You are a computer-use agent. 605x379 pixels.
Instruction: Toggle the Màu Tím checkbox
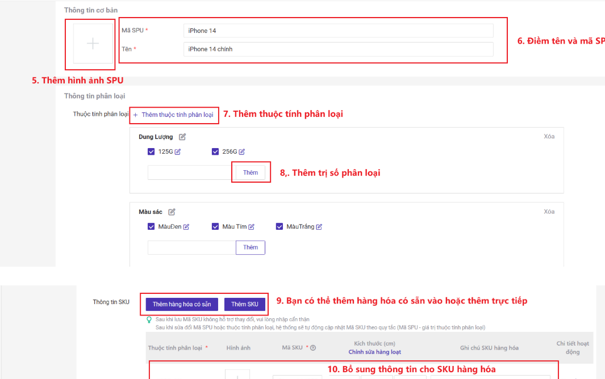coord(215,226)
